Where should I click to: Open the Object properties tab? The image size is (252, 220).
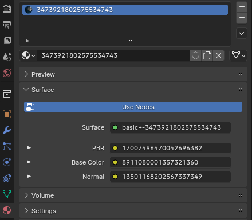(7, 114)
